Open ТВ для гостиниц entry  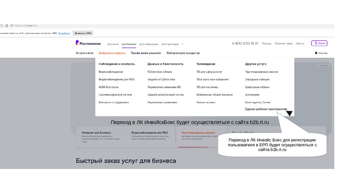click(207, 87)
